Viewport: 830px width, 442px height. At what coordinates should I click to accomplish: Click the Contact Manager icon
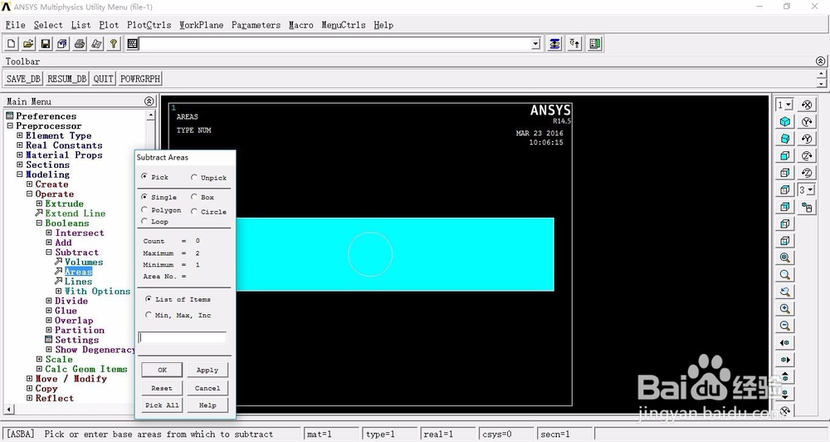595,44
